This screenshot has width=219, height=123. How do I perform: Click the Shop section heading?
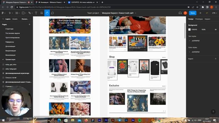112,57
